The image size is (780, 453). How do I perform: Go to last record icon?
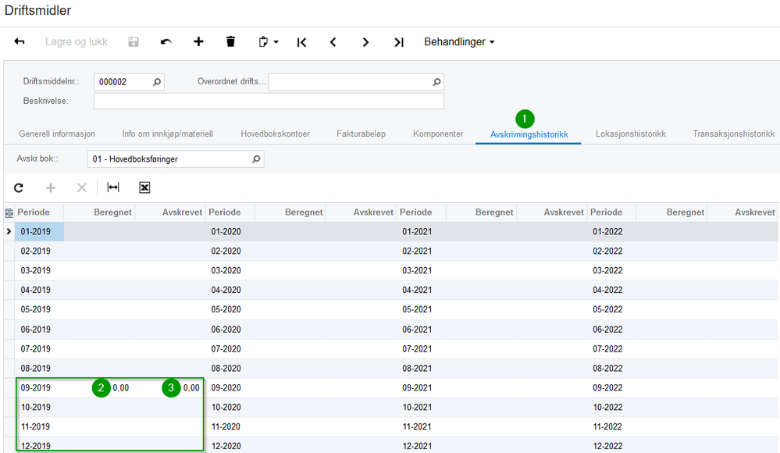[x=398, y=42]
